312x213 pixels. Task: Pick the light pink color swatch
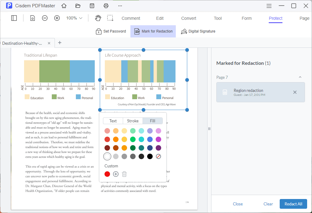(x=107, y=131)
